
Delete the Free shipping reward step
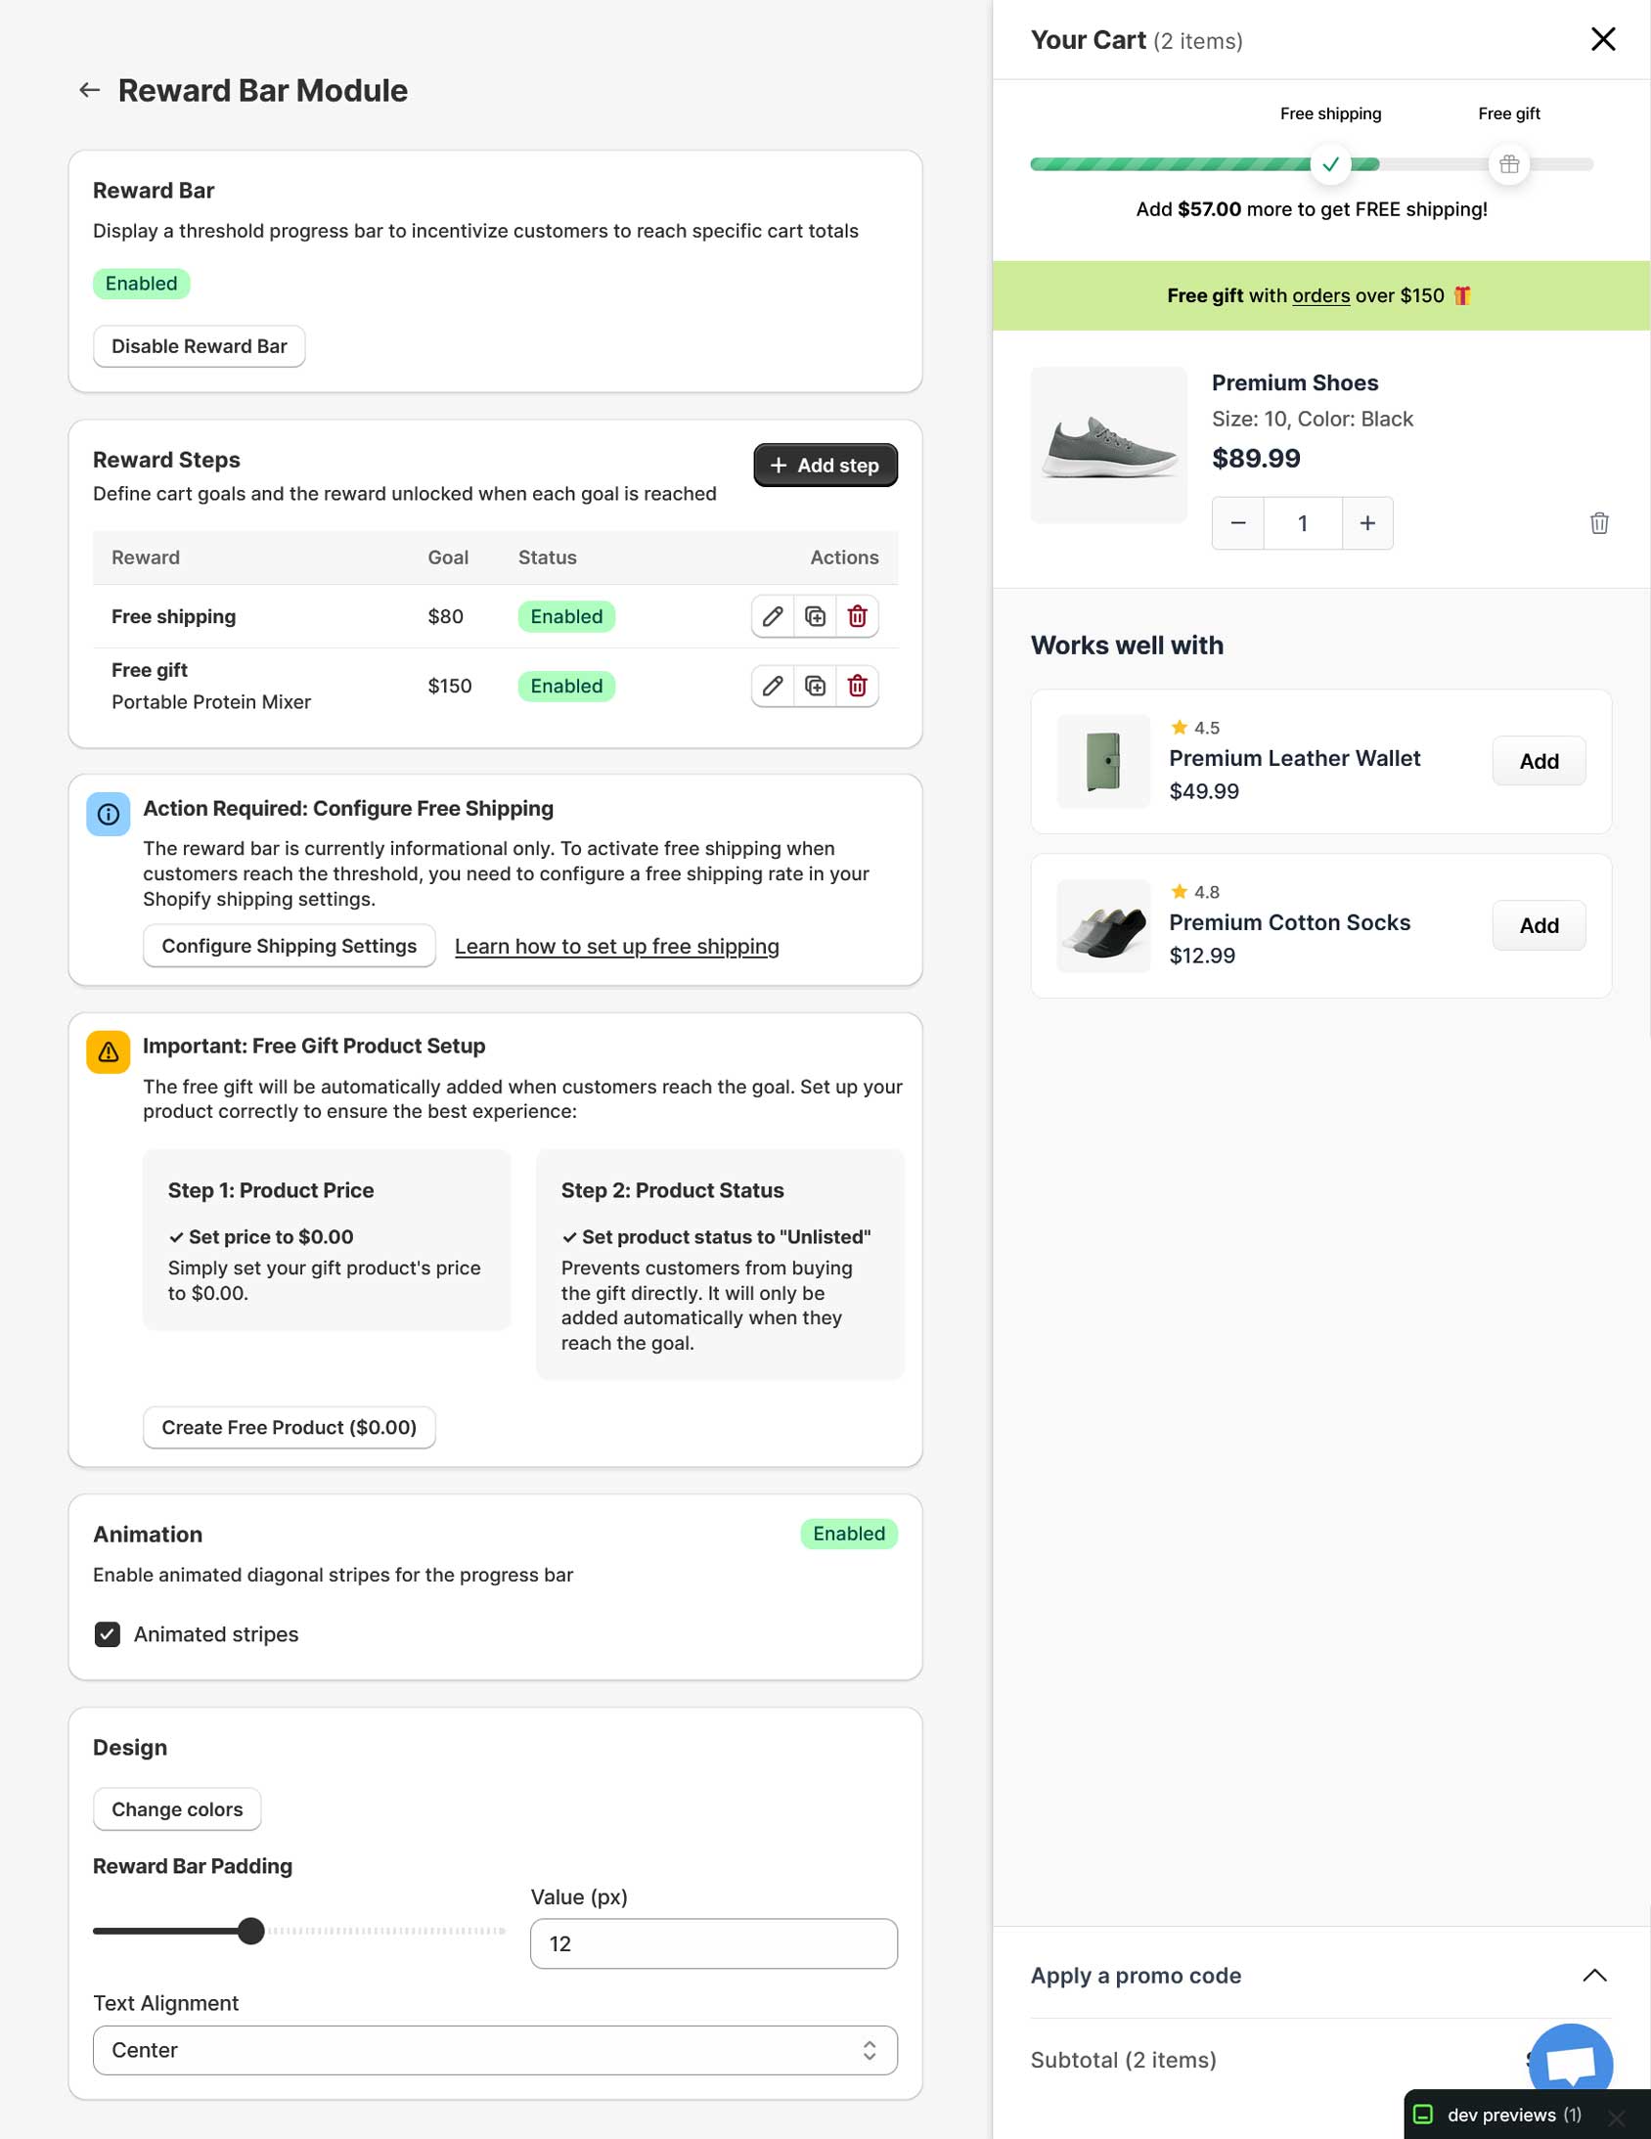[x=857, y=616]
